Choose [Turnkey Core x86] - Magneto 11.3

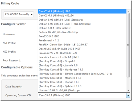pos(82,78)
